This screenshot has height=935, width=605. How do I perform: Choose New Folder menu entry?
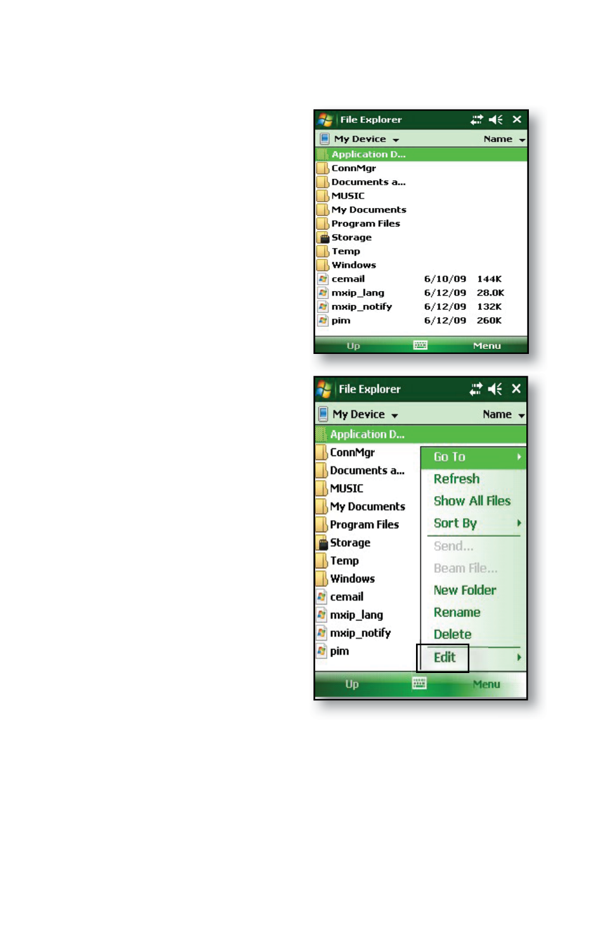point(465,590)
